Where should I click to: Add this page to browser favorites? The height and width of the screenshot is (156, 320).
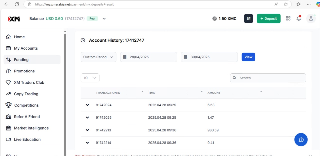[286, 4]
